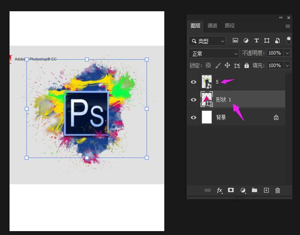Click the bottom-left transform handle
Viewport: 300px width, 235px height.
click(27, 158)
